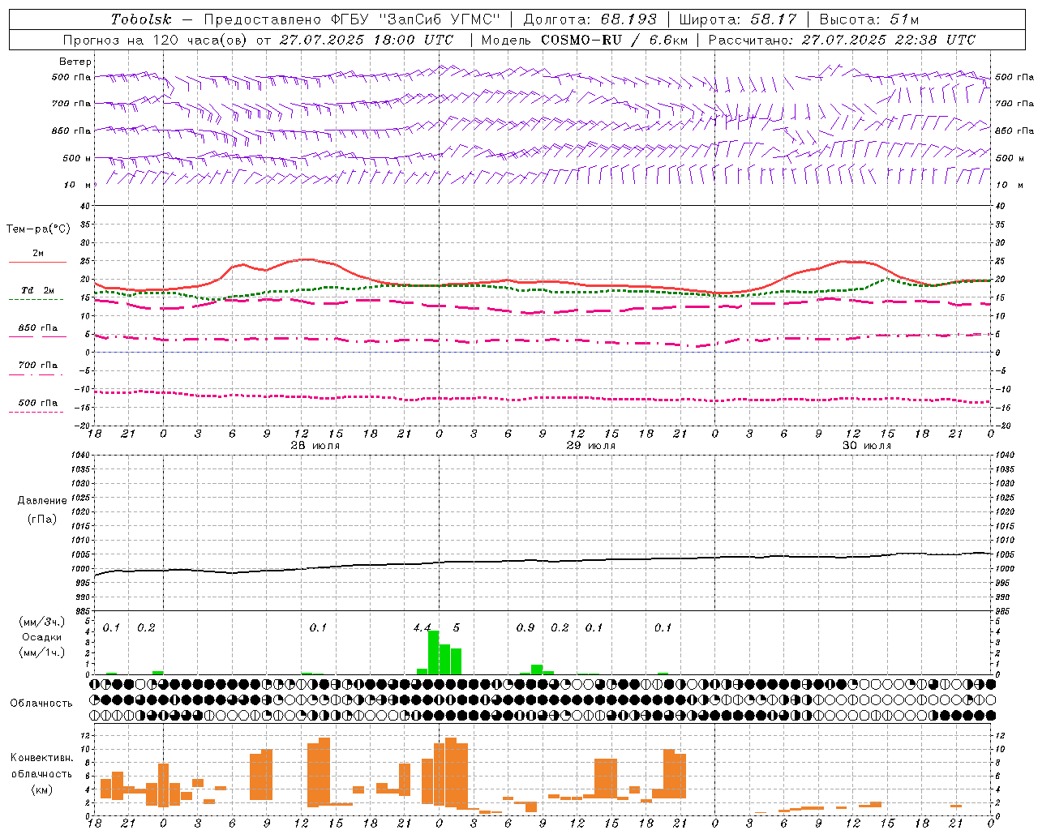This screenshot has width=1038, height=830.
Task: Click the Tobolsk station title
Action: (x=141, y=19)
